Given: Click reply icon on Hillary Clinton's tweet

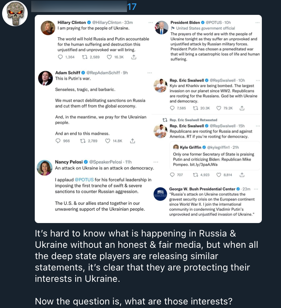Looking at the screenshot, I should 60,57.
